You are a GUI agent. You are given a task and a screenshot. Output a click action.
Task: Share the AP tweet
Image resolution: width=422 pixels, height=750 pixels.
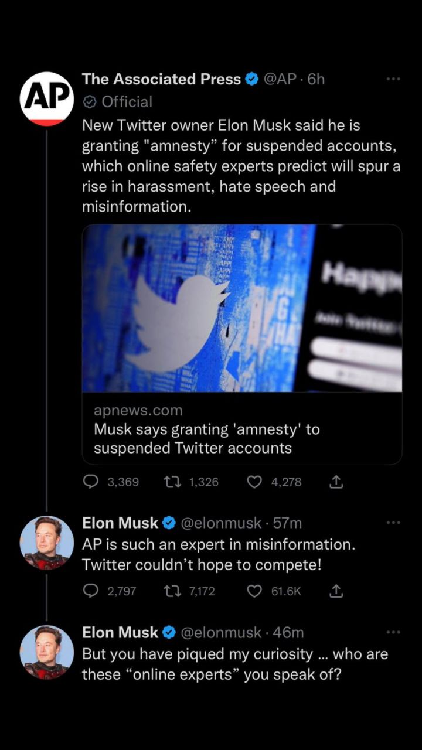[x=336, y=482]
